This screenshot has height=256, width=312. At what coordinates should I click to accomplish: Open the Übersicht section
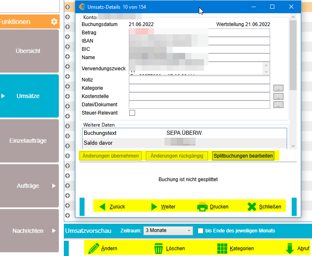coord(29,51)
